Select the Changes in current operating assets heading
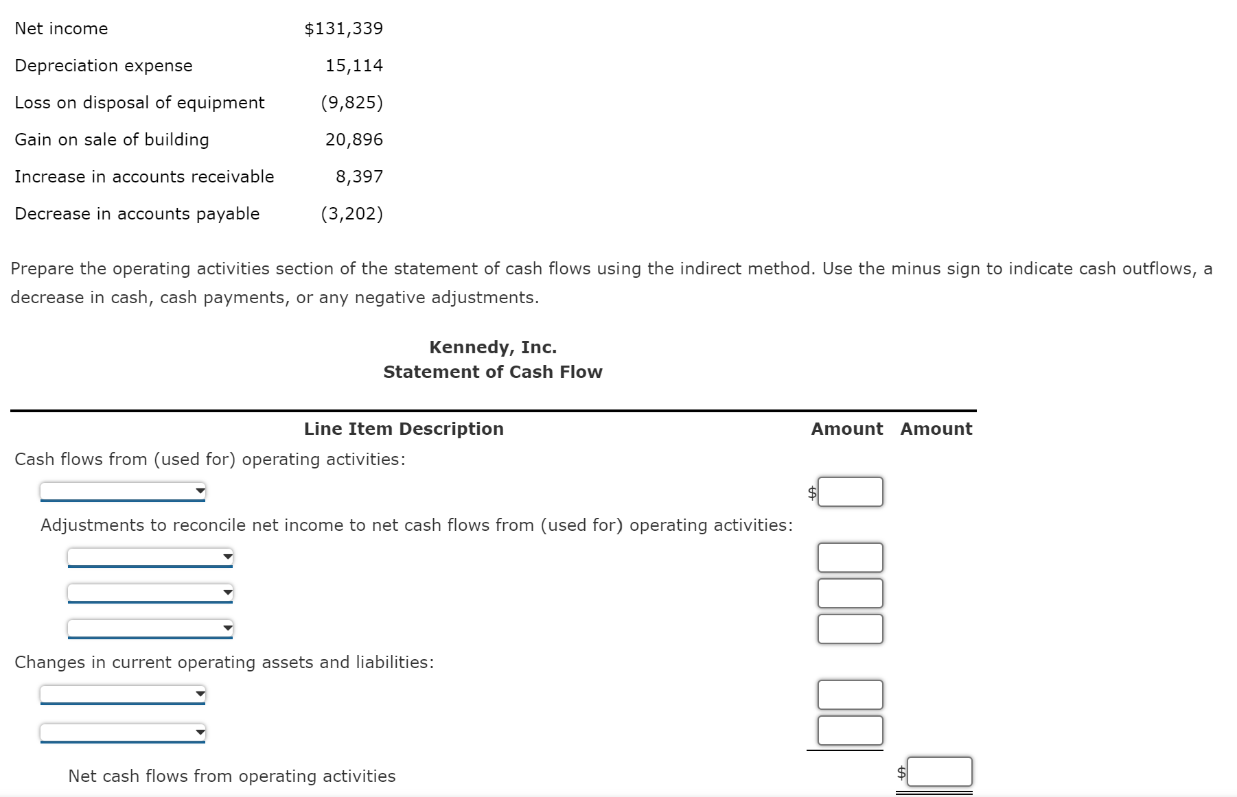Image resolution: width=1237 pixels, height=797 pixels. [224, 662]
